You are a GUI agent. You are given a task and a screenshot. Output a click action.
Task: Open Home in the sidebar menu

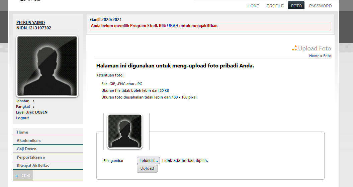(22, 132)
